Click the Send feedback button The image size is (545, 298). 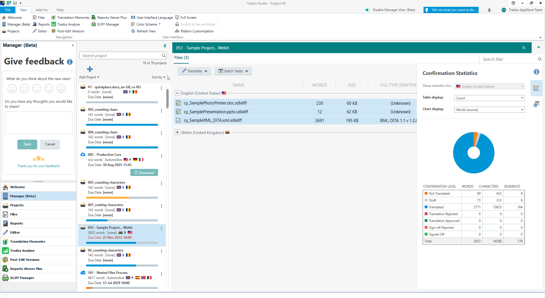[27, 144]
